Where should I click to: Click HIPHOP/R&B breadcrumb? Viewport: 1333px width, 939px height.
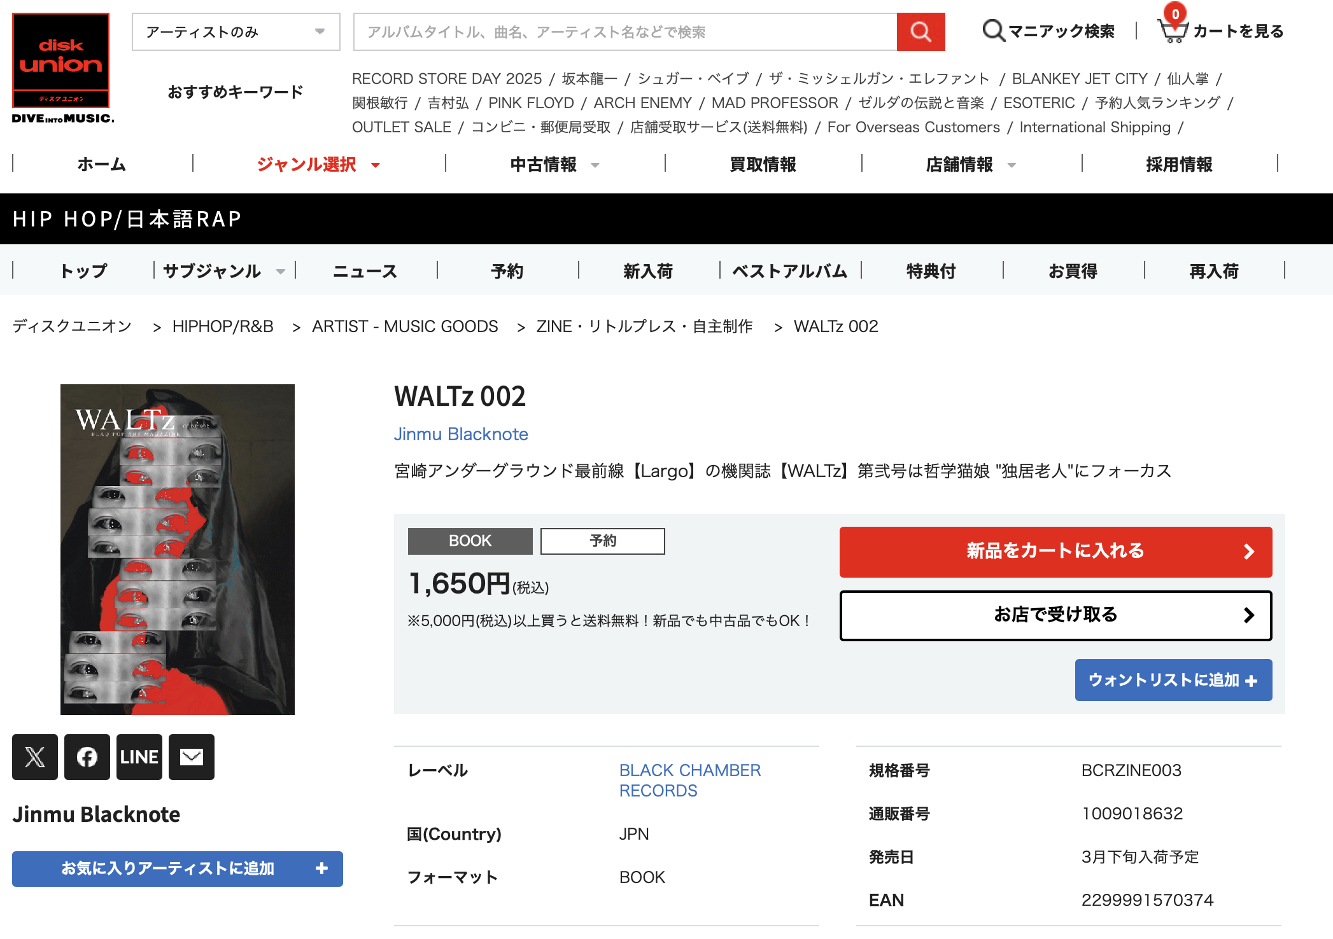223,326
